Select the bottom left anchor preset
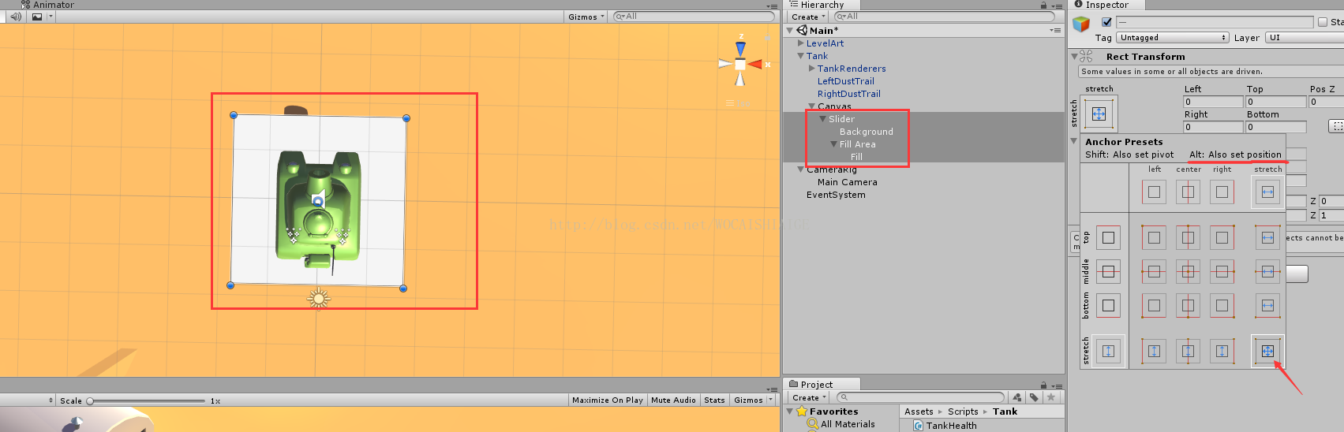Viewport: 1344px width, 432px height. [1154, 305]
